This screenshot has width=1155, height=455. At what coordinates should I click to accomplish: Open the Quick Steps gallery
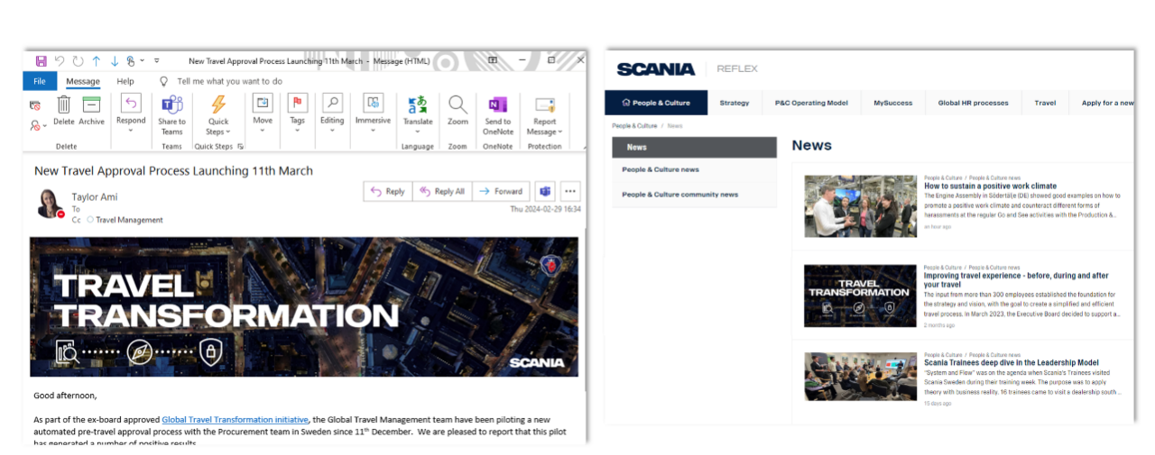[218, 114]
